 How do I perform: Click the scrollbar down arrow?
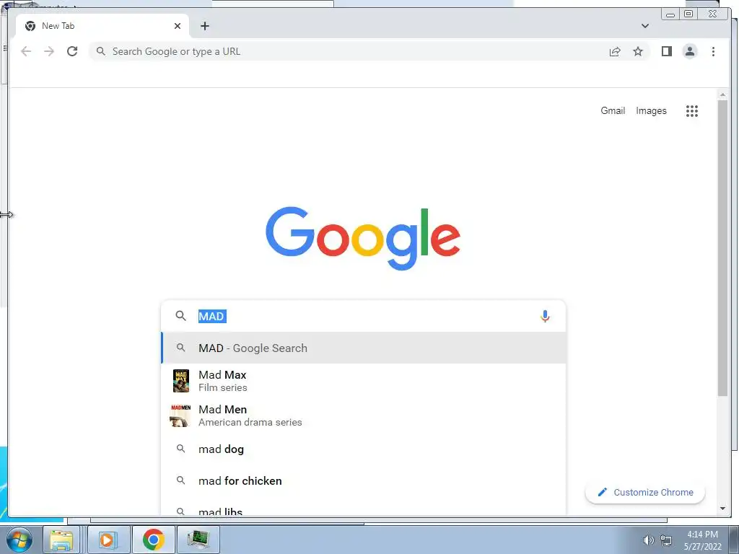click(x=722, y=509)
